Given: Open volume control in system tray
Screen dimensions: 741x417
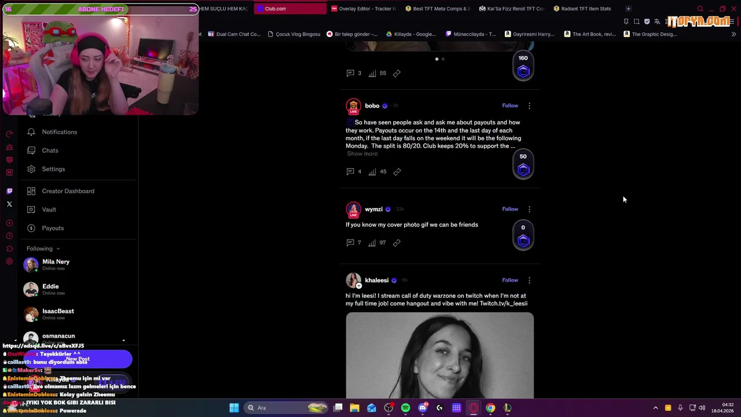Looking at the screenshot, I should point(702,408).
